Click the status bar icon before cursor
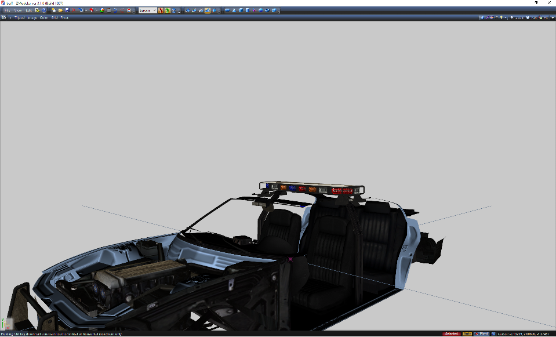556x337 pixels. [x=493, y=334]
